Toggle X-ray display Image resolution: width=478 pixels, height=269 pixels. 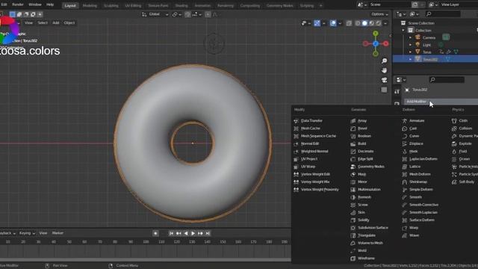tap(349, 23)
